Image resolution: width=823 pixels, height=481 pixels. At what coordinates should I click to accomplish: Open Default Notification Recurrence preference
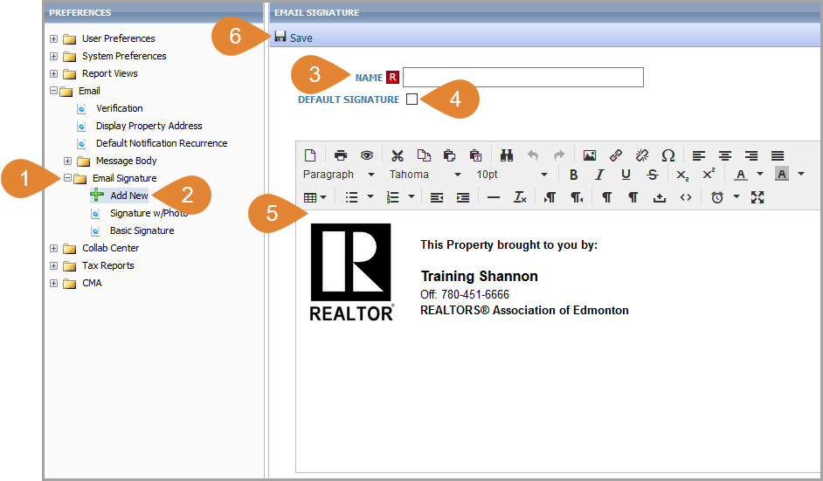click(x=162, y=143)
